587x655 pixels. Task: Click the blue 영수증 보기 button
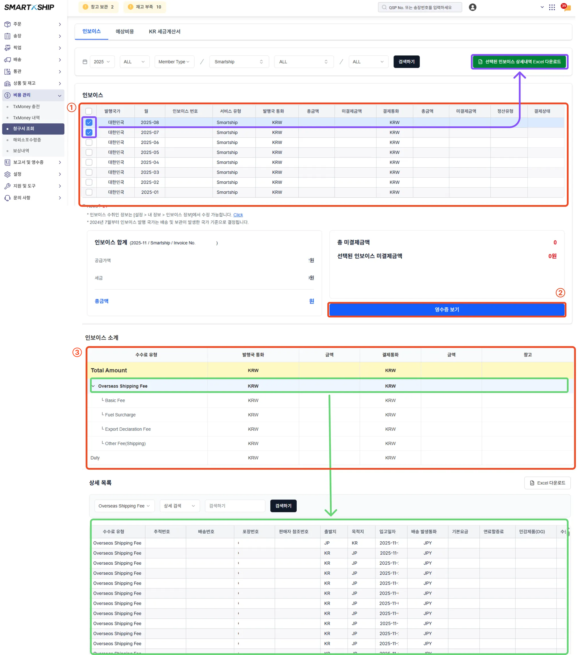coord(447,310)
